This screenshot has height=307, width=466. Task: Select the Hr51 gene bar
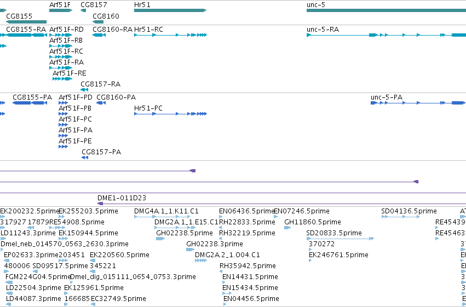(170, 10)
